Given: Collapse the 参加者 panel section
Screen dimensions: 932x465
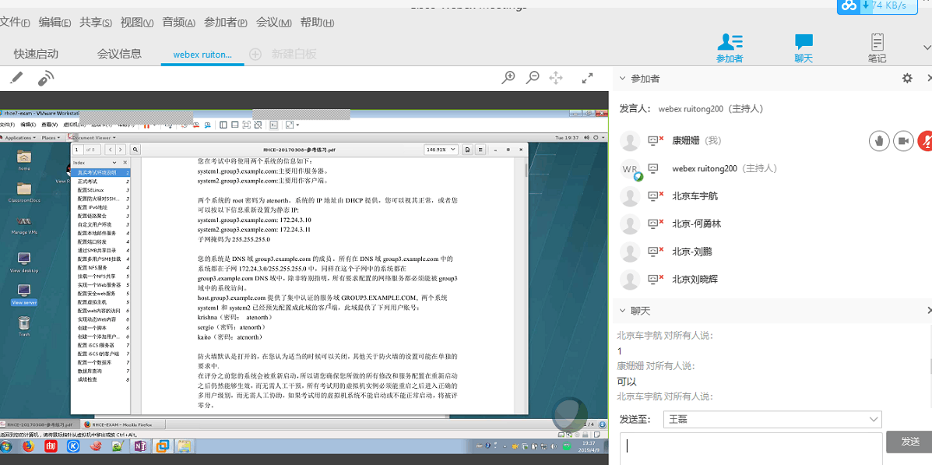Looking at the screenshot, I should click(x=622, y=79).
